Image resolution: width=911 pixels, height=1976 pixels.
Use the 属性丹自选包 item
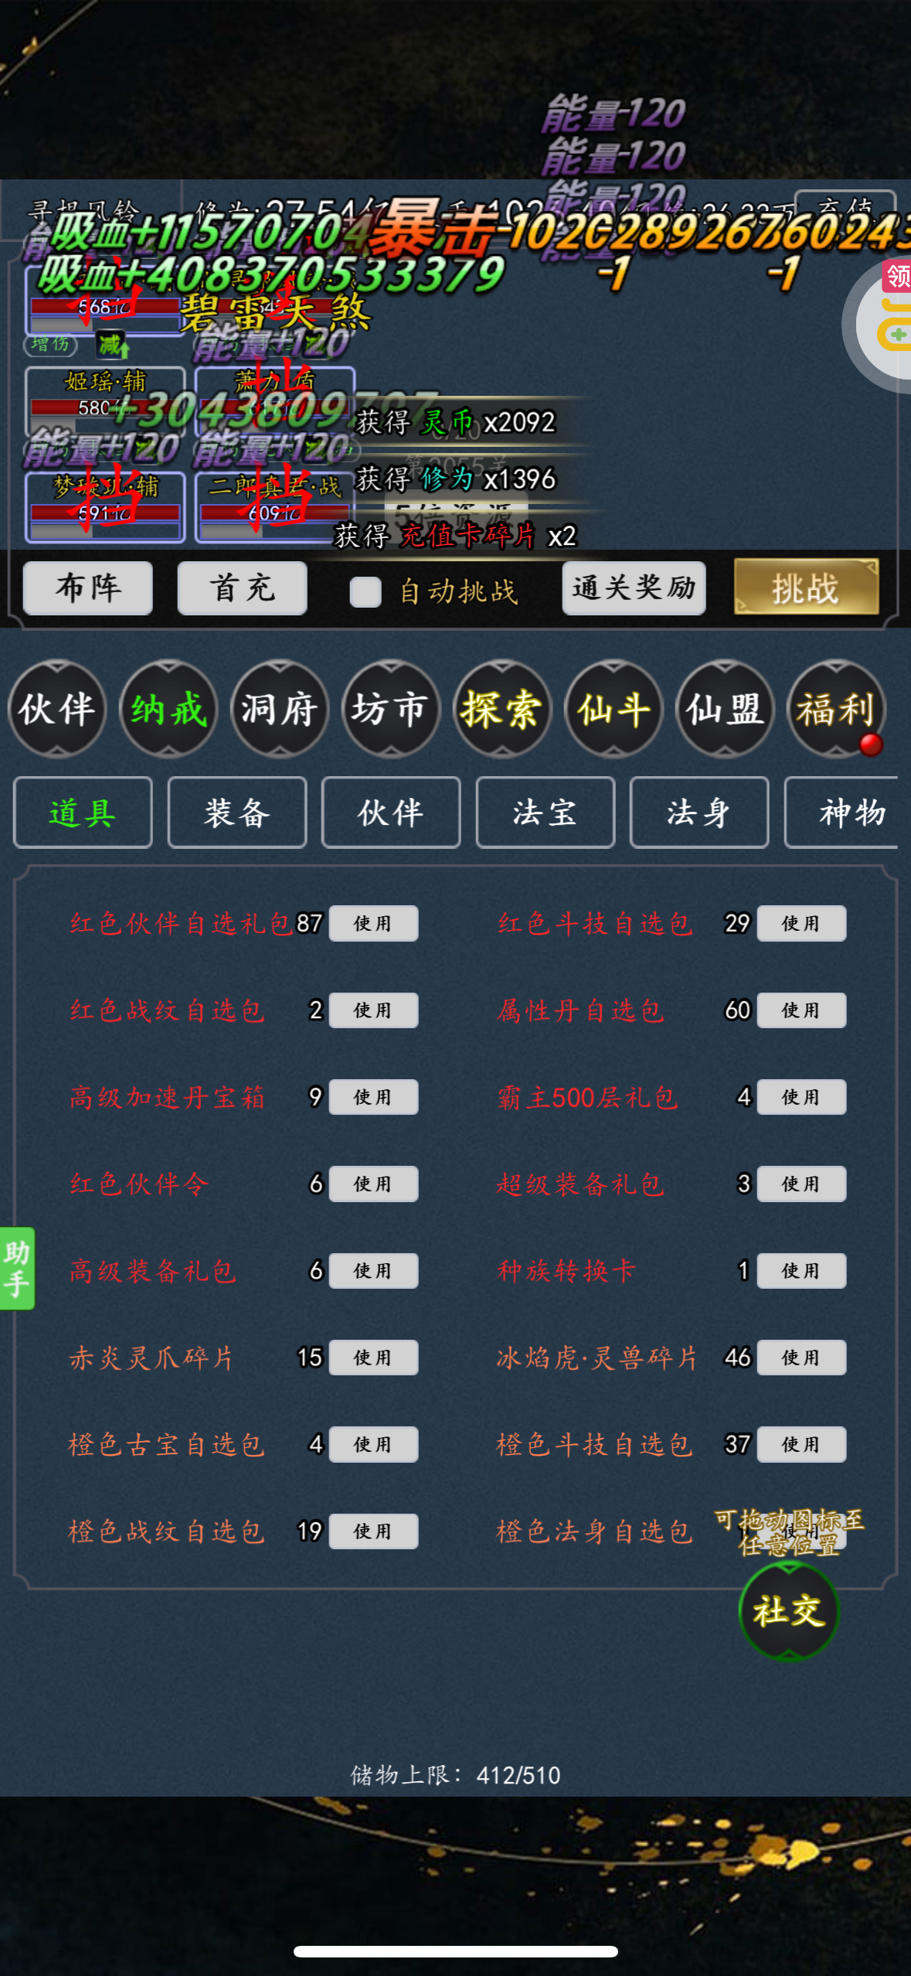tap(801, 1010)
